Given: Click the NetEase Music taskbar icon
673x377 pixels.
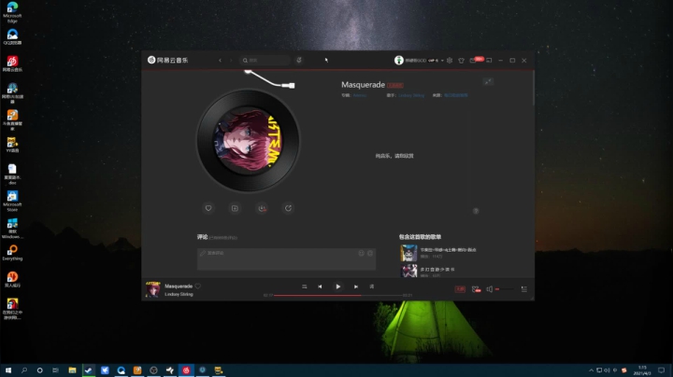Looking at the screenshot, I should tap(186, 370).
